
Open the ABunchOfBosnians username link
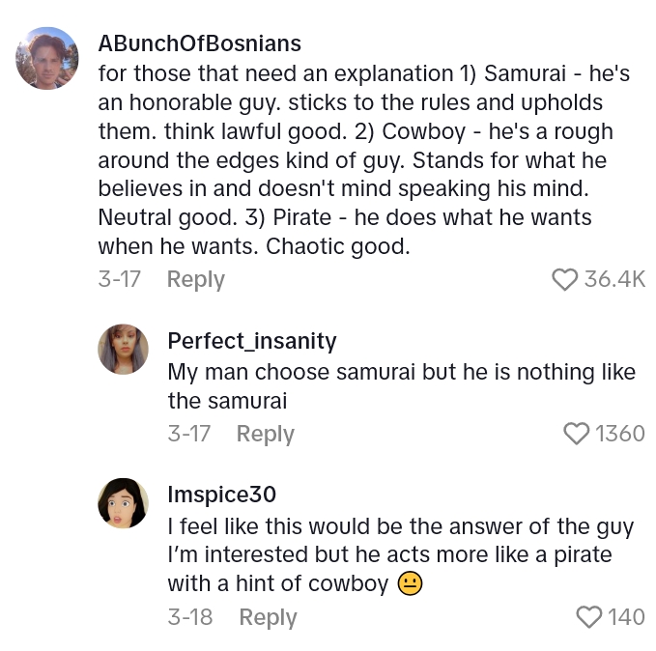click(199, 43)
